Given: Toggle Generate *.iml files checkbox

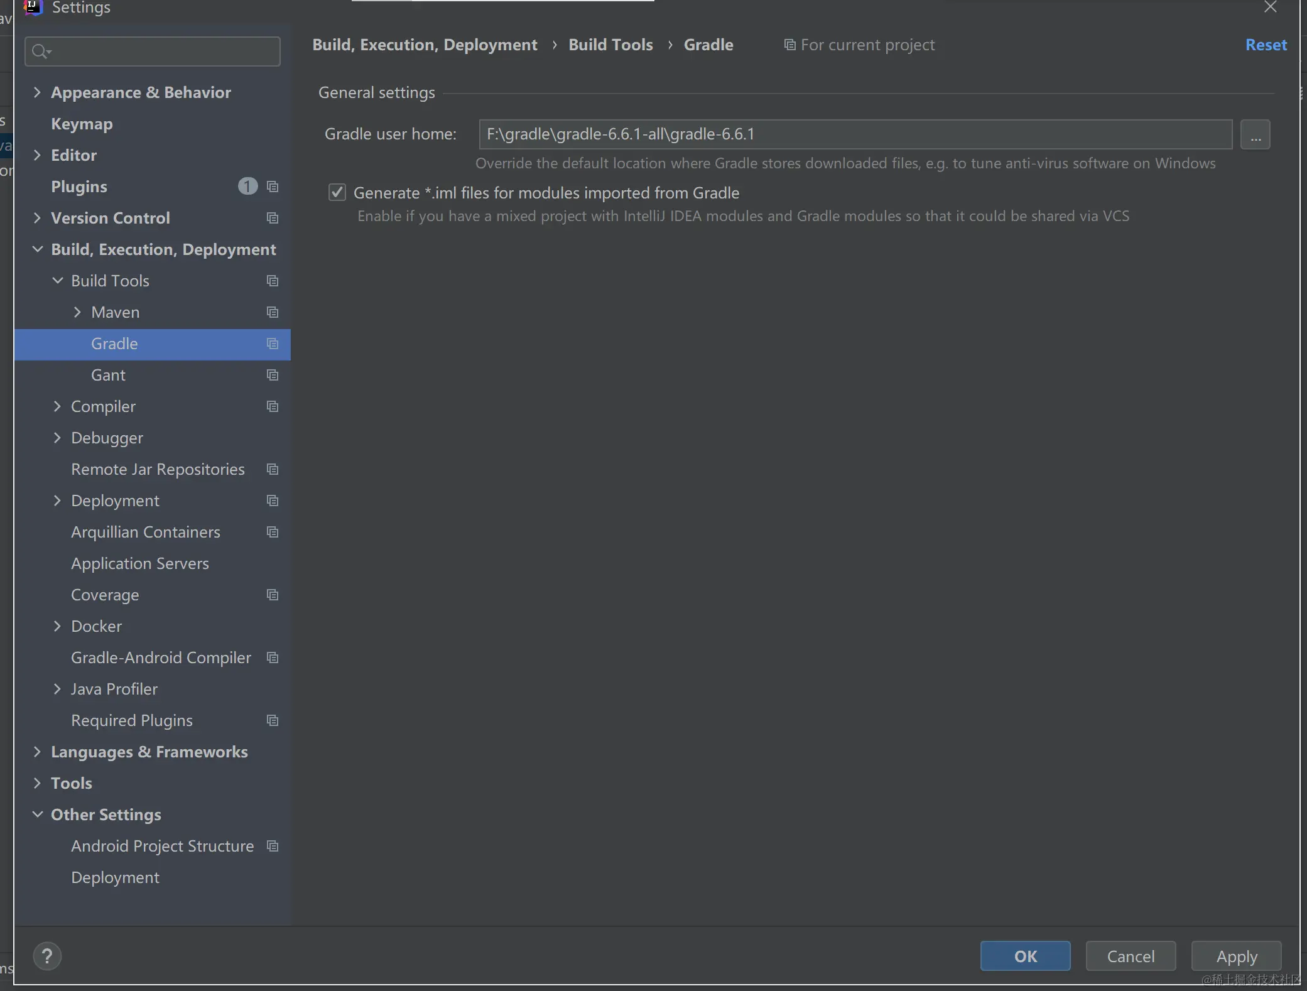Looking at the screenshot, I should [337, 192].
